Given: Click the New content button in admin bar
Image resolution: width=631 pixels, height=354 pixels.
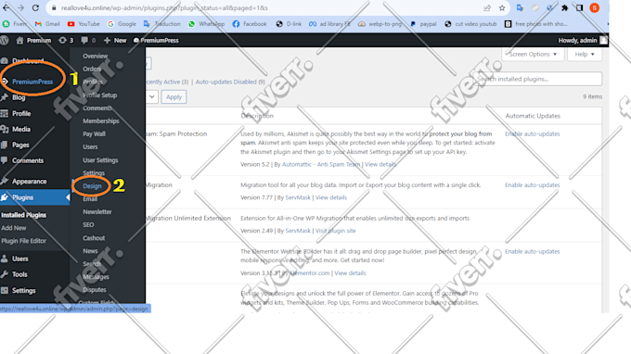Looking at the screenshot, I should click(115, 40).
